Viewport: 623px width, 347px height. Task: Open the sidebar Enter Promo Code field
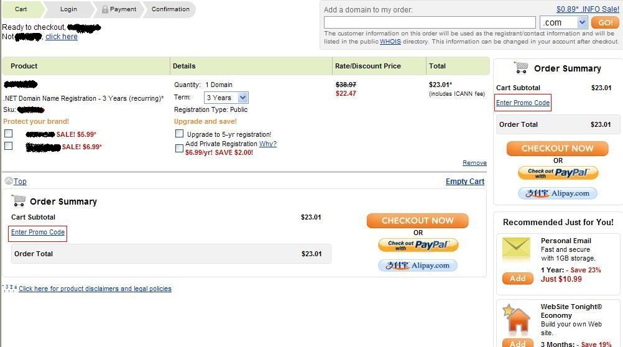(x=523, y=103)
